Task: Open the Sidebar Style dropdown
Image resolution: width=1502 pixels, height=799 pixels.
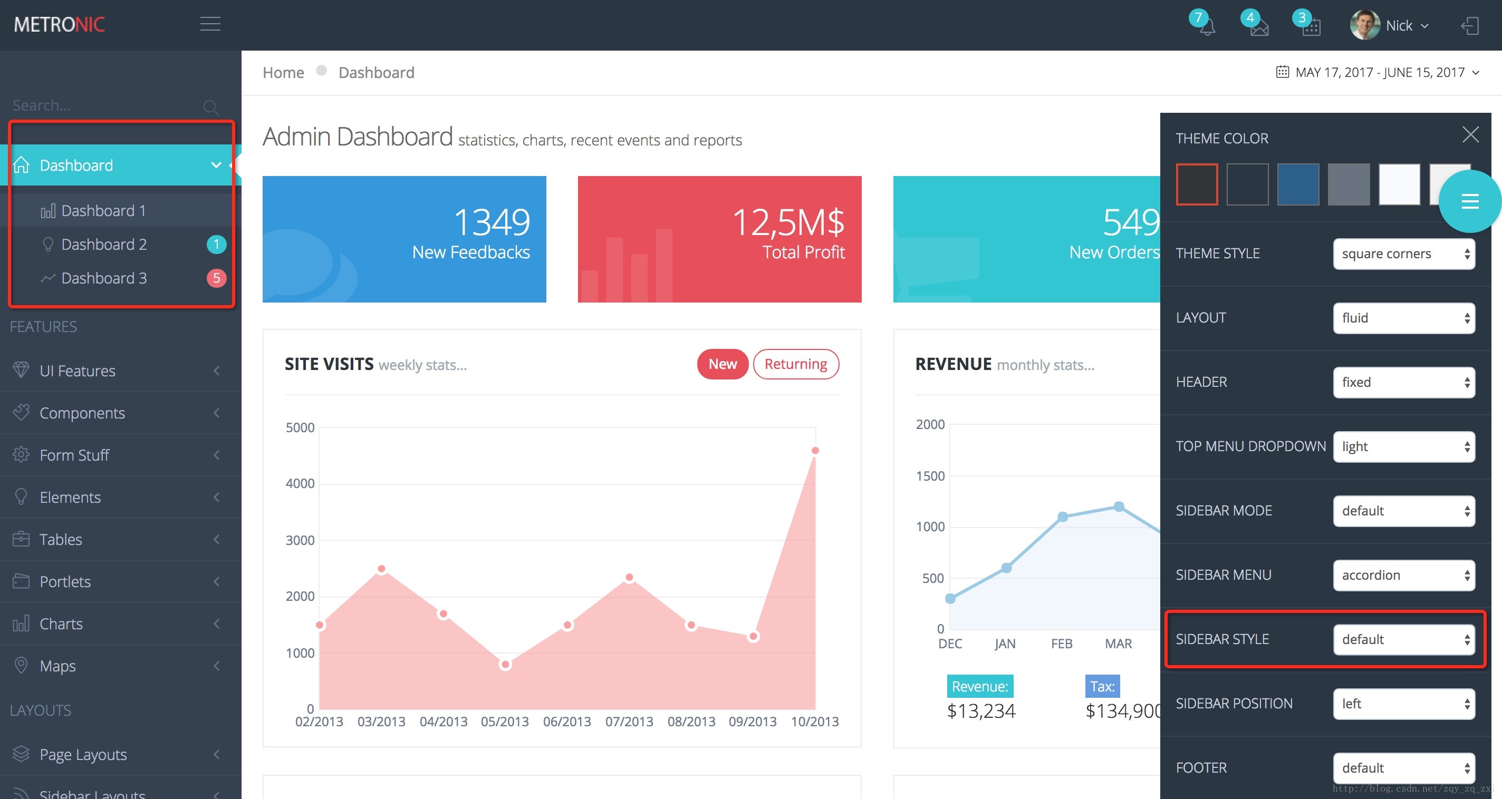Action: pyautogui.click(x=1403, y=639)
